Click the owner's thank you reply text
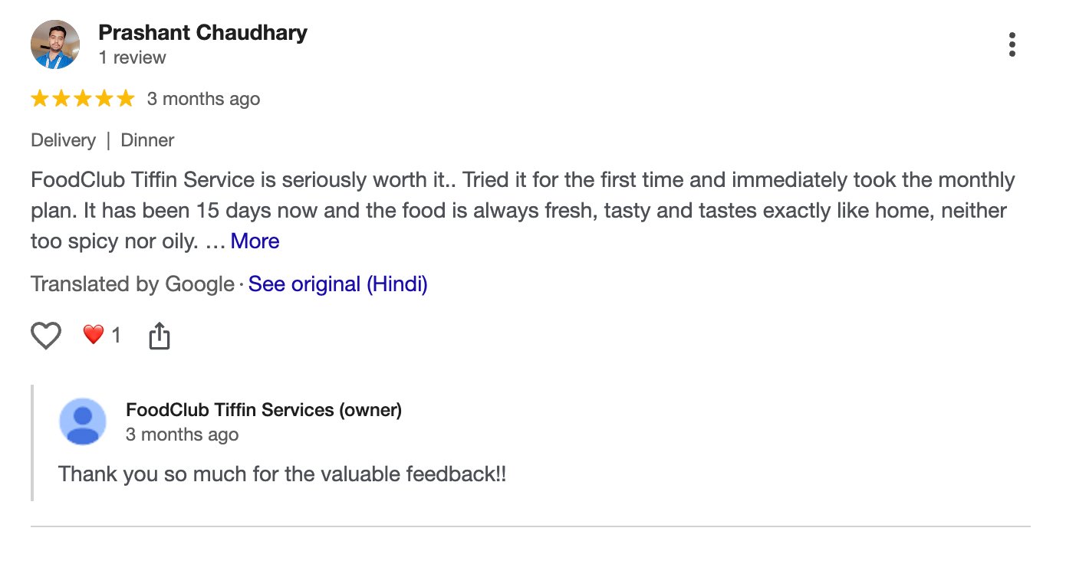This screenshot has height=564, width=1066. [282, 474]
